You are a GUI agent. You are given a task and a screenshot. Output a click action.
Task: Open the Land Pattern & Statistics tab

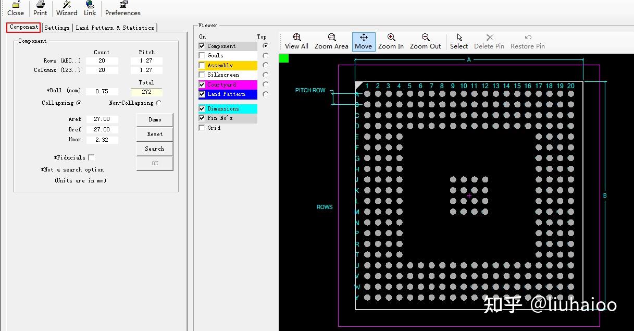coord(115,28)
